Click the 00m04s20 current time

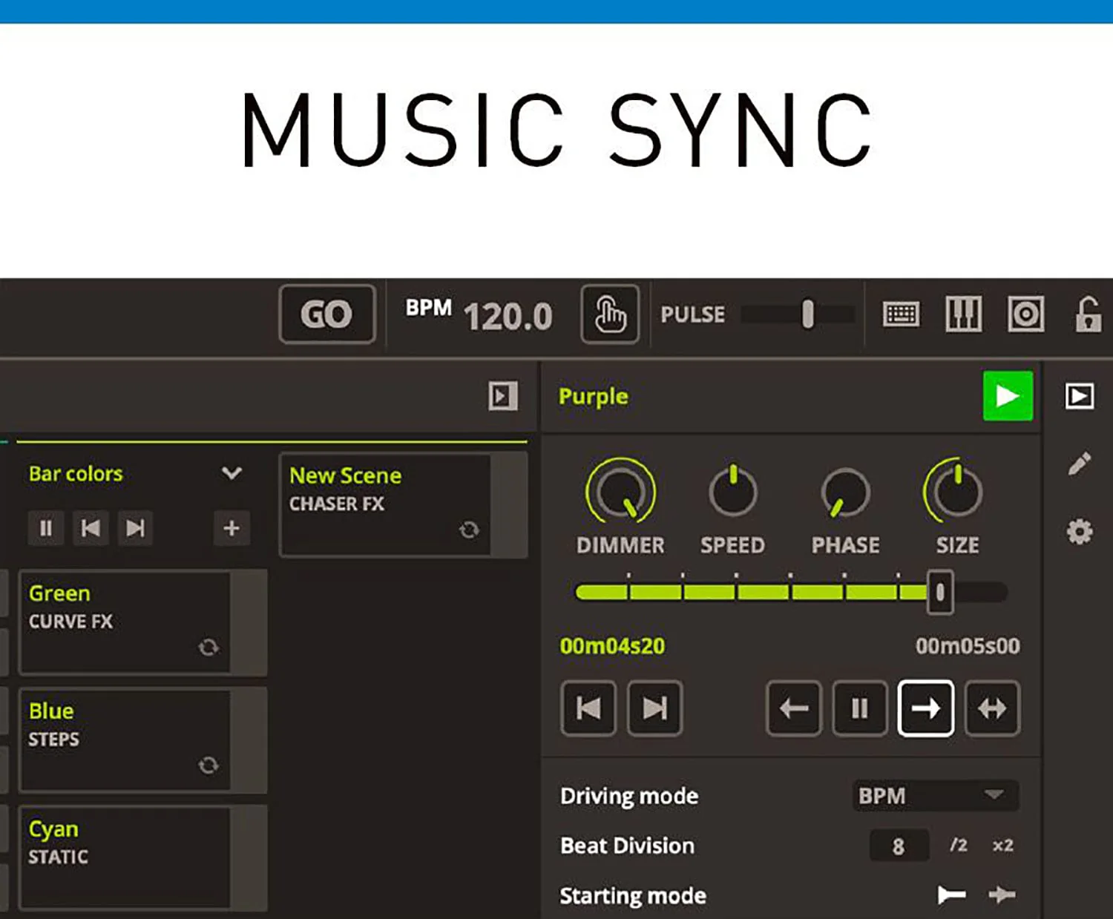pos(612,646)
